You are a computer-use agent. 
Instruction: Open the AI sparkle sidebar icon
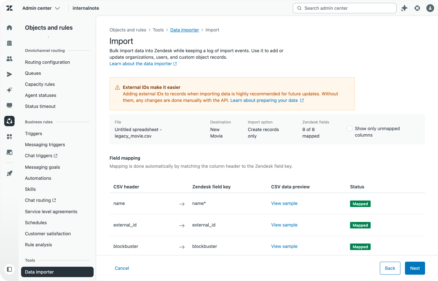click(x=9, y=90)
